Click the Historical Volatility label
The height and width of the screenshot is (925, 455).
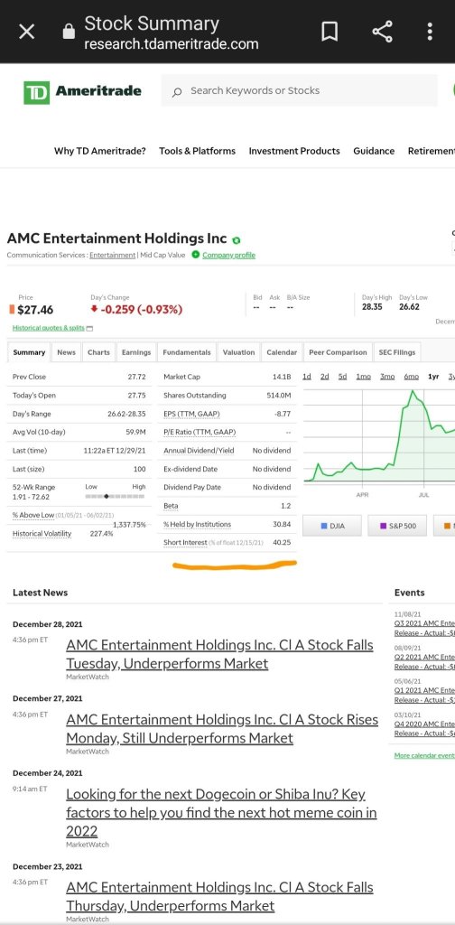click(x=42, y=534)
